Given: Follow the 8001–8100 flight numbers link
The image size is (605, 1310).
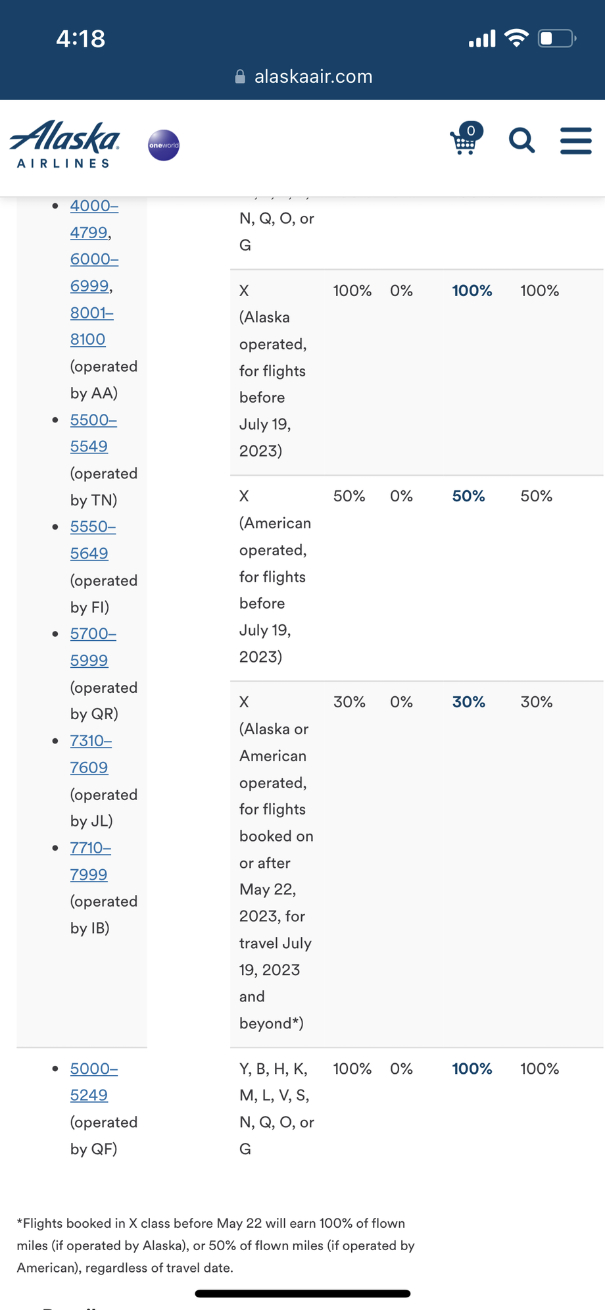Looking at the screenshot, I should click(x=91, y=326).
